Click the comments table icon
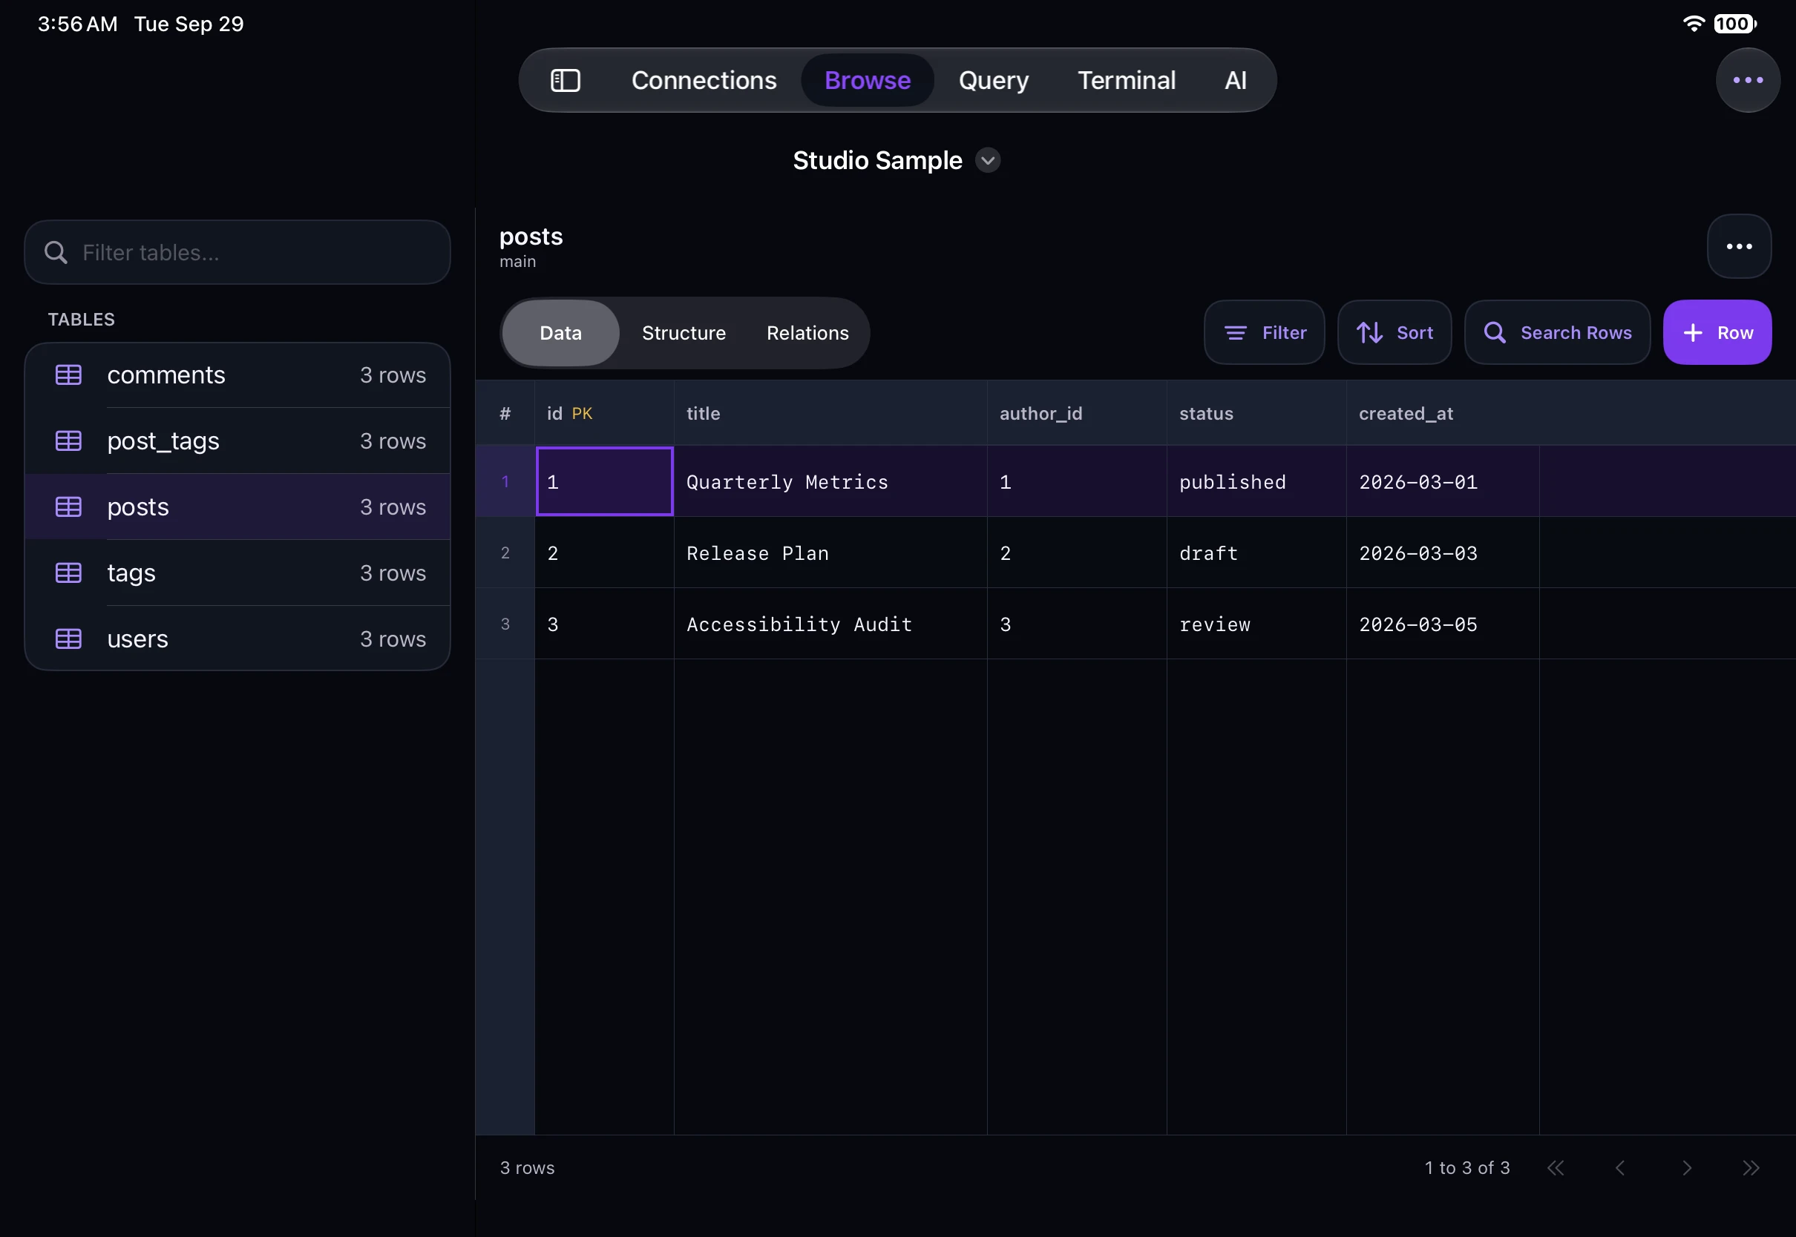Viewport: 1796px width, 1237px height. pyautogui.click(x=68, y=375)
